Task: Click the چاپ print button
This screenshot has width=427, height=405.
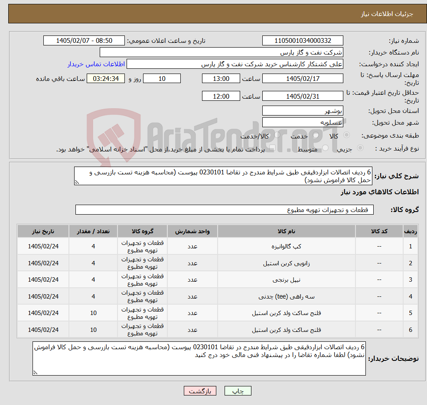Action: pos(238,391)
